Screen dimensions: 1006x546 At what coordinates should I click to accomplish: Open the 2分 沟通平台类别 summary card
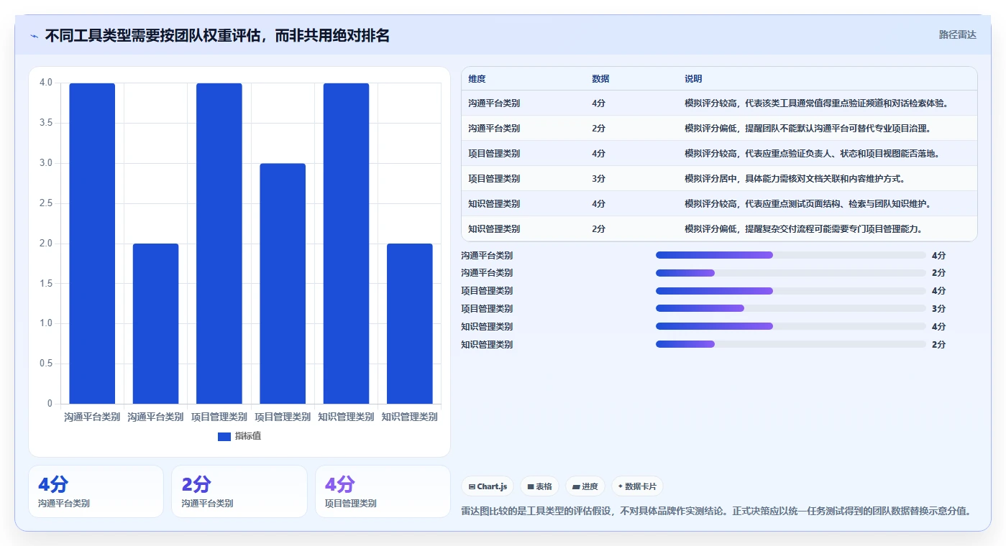click(x=239, y=491)
